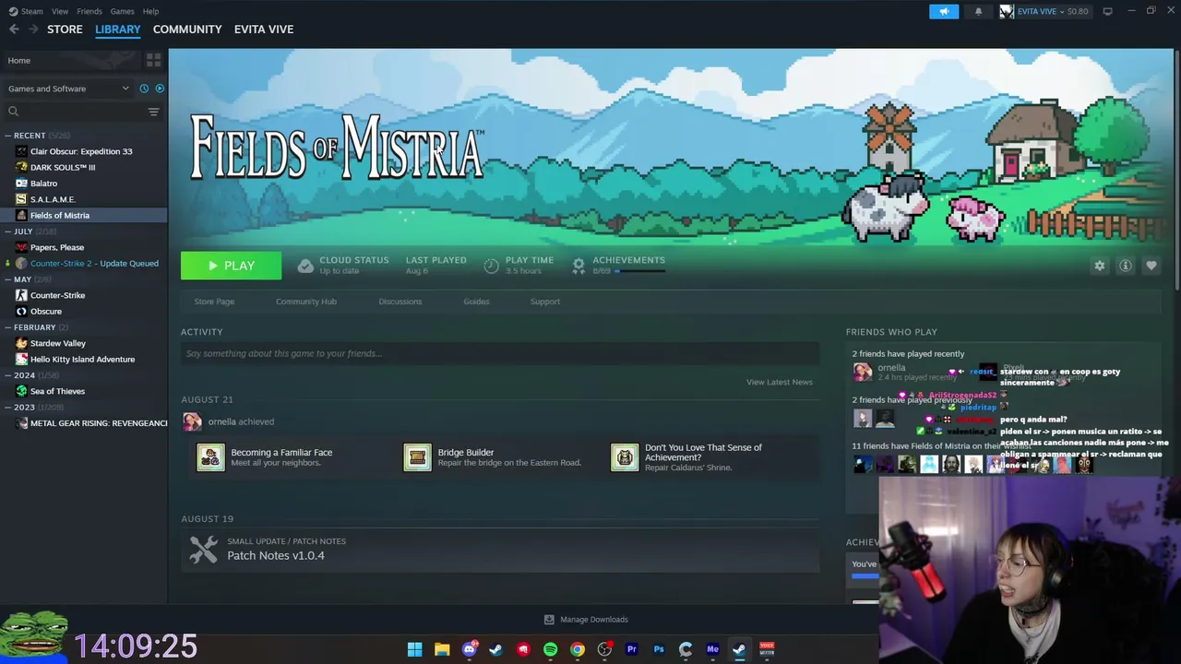Collapse the FEBRUARY games group
This screenshot has width=1181, height=664.
pyautogui.click(x=7, y=327)
